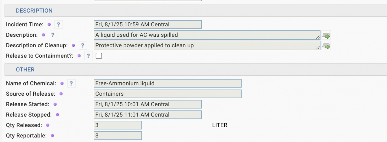
Task: Click green arrow icon beside Cleanup description
Action: [326, 46]
